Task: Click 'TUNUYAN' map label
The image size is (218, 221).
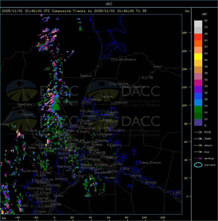Action: 56,204
